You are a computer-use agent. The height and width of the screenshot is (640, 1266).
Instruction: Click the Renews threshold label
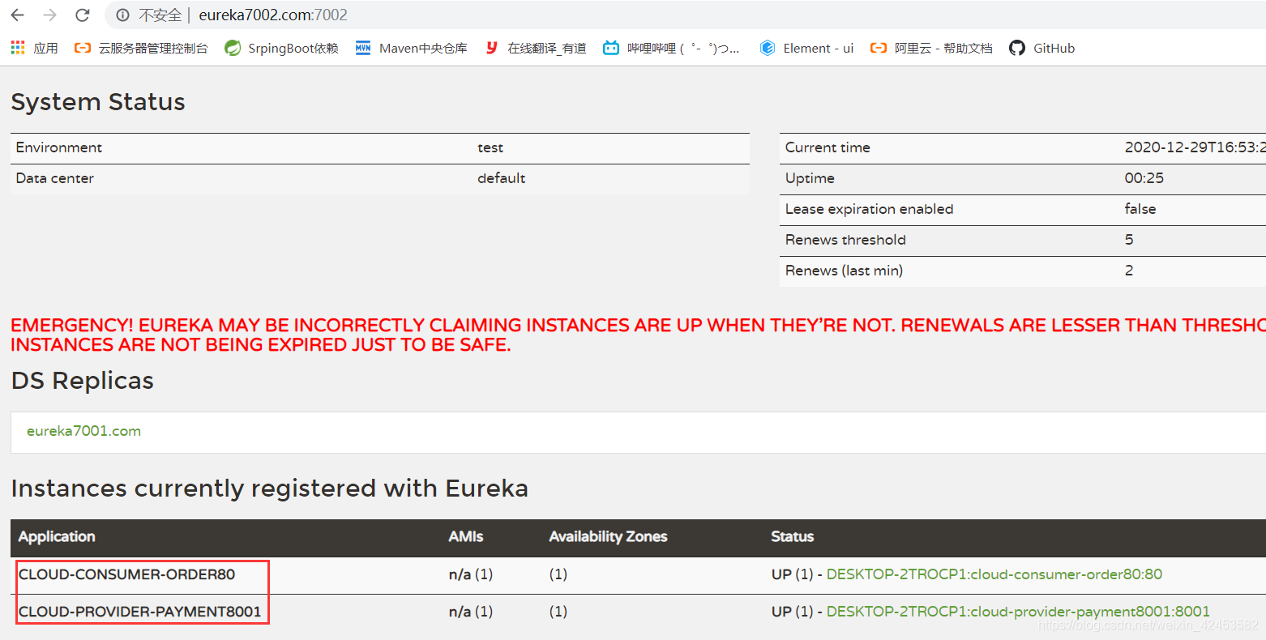tap(845, 240)
